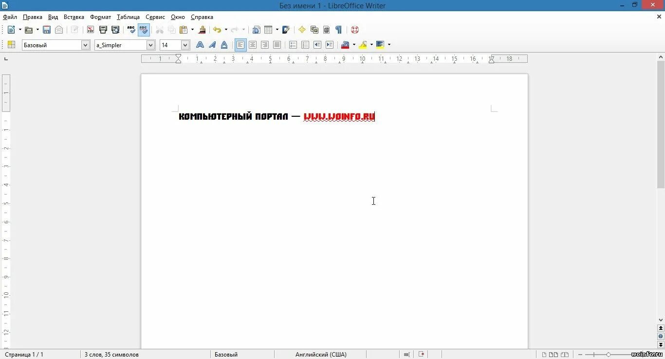Open the Сервис menu
The image size is (665, 359).
(x=155, y=17)
